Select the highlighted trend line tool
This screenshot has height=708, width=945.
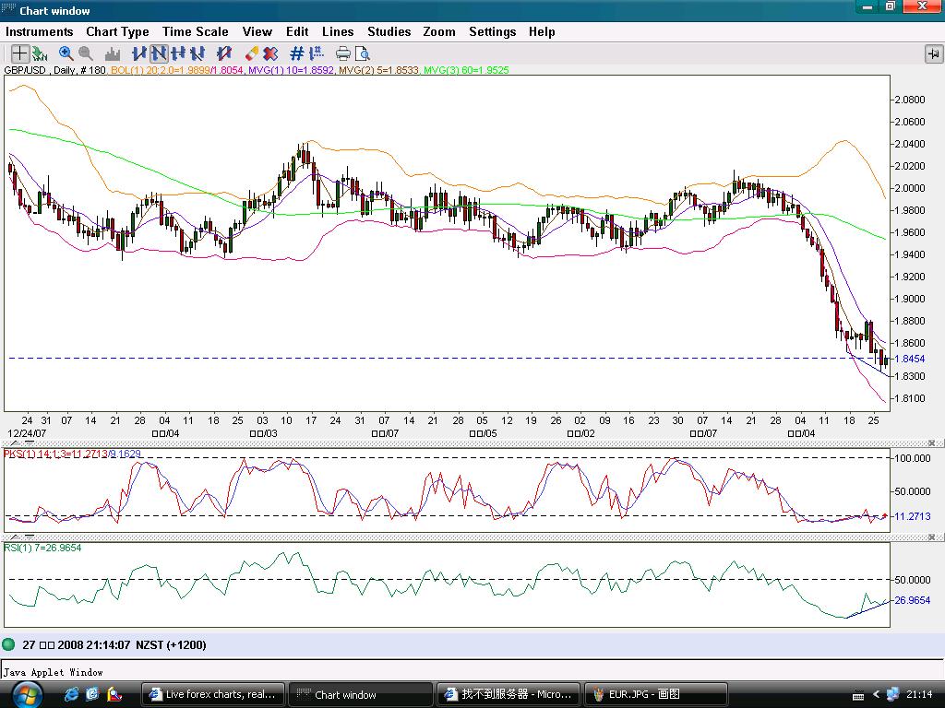[159, 54]
